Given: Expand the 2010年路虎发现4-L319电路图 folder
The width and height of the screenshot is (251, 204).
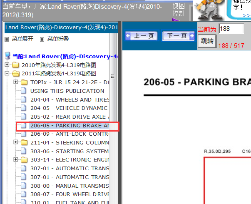Looking at the screenshot, I should 7,65.
